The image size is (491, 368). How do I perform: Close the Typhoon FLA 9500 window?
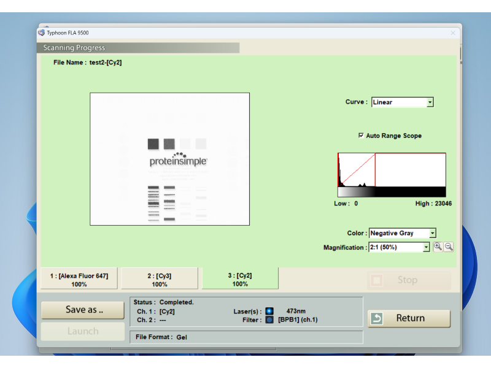tap(453, 33)
